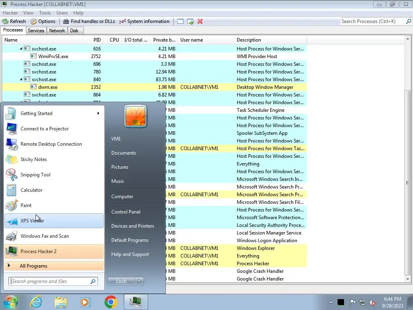413x310 pixels.
Task: Collapse svchost.exe PID 616 tree node
Action: 21,49
